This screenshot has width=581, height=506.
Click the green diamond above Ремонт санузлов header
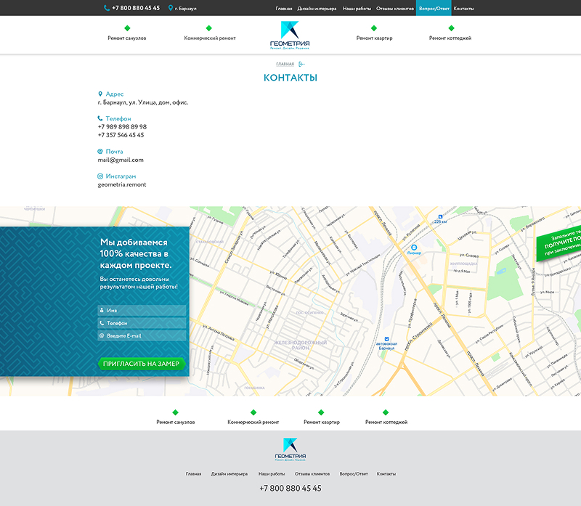(x=127, y=28)
